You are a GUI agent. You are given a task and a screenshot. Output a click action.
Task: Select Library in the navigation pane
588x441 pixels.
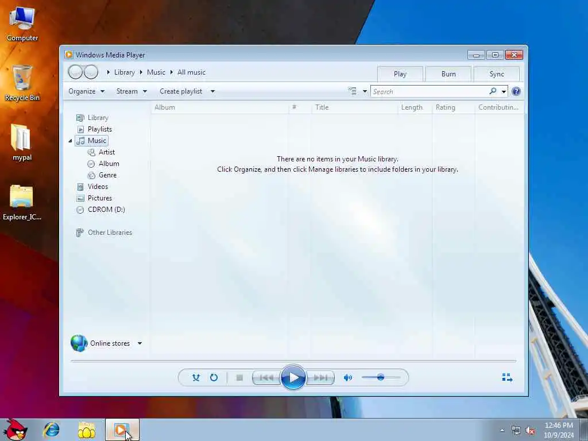[92, 118]
